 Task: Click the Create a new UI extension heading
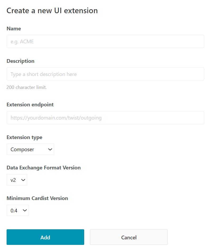(x=52, y=11)
